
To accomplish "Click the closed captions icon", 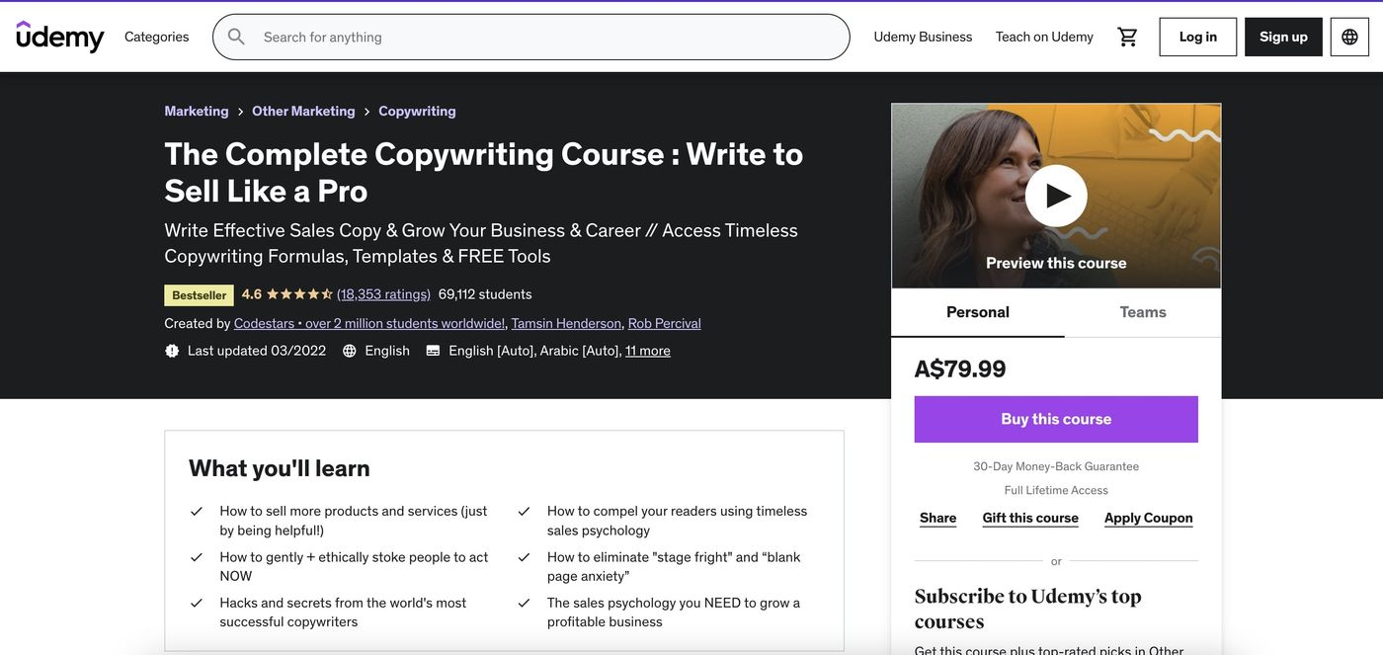I will 433,351.
